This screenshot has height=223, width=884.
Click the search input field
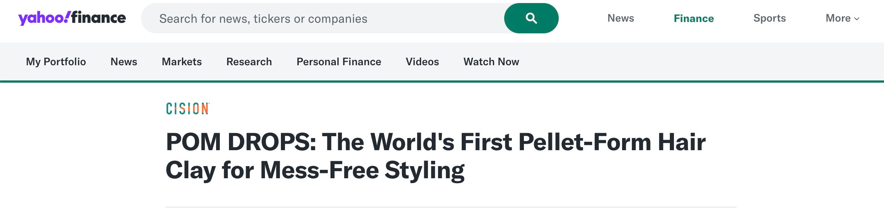(322, 18)
